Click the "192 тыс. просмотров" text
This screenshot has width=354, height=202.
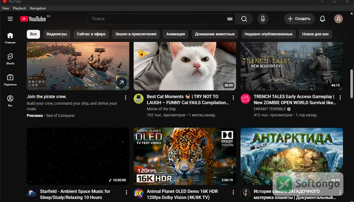(x=166, y=115)
